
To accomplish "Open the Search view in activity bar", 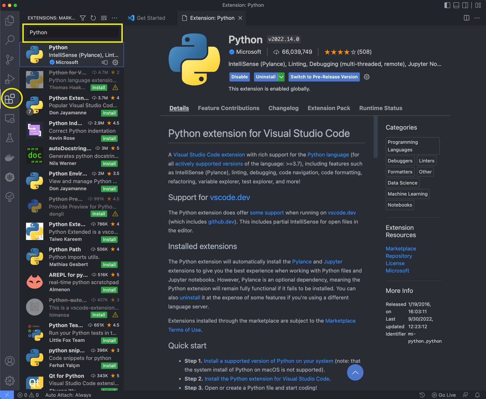I will click(x=10, y=40).
